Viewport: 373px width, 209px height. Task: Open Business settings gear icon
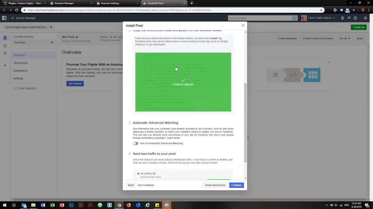(355, 18)
